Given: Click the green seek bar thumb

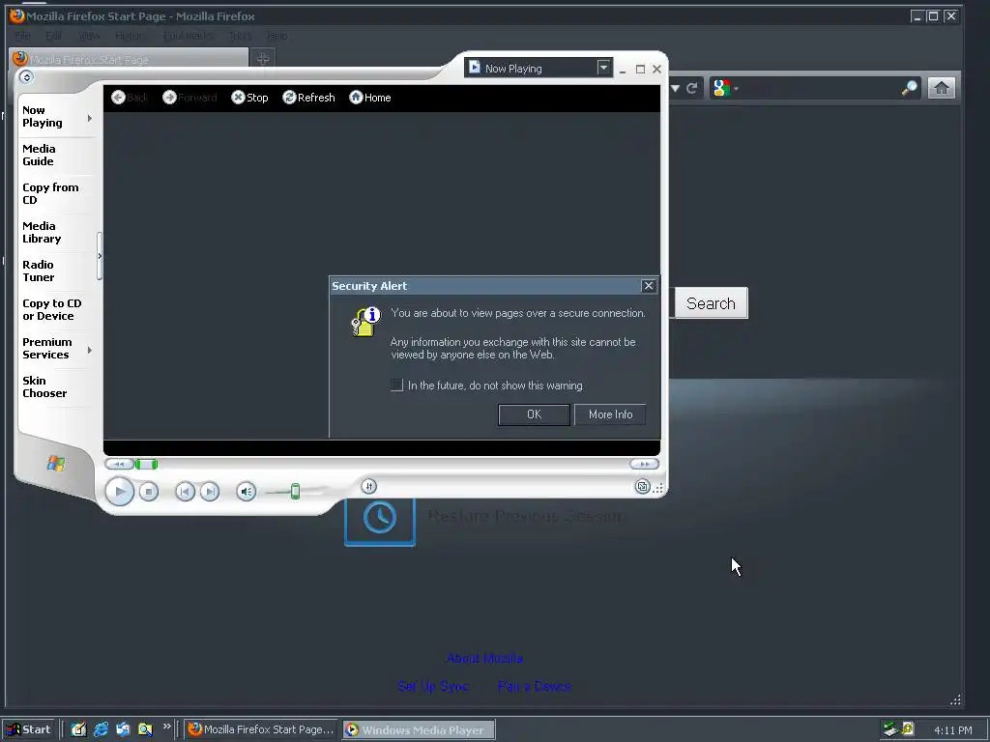Looking at the screenshot, I should point(147,465).
